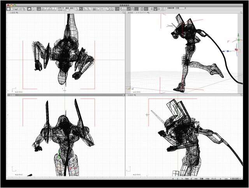Screen dimensions: 249x188
Task: Select the メタカメラ1 camera label
Action: (x=142, y=13)
